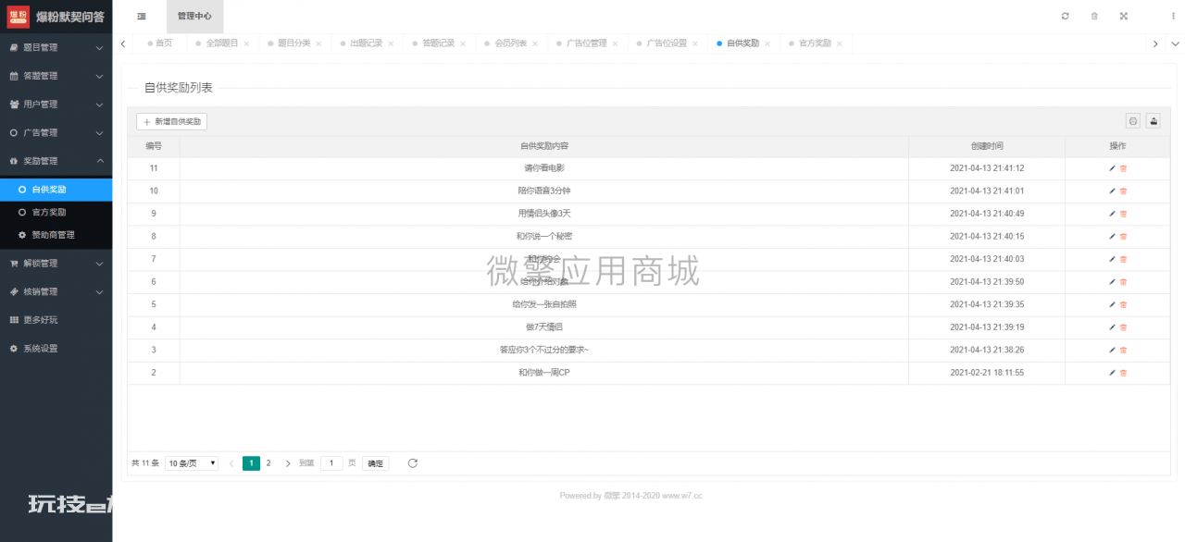Select 赞助商管理 in the sidebar

pyautogui.click(x=56, y=235)
